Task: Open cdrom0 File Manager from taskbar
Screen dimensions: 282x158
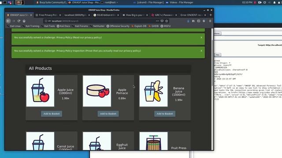Action: coord(148,3)
